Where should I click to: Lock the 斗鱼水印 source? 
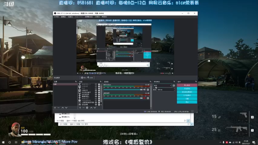(x=99, y=90)
